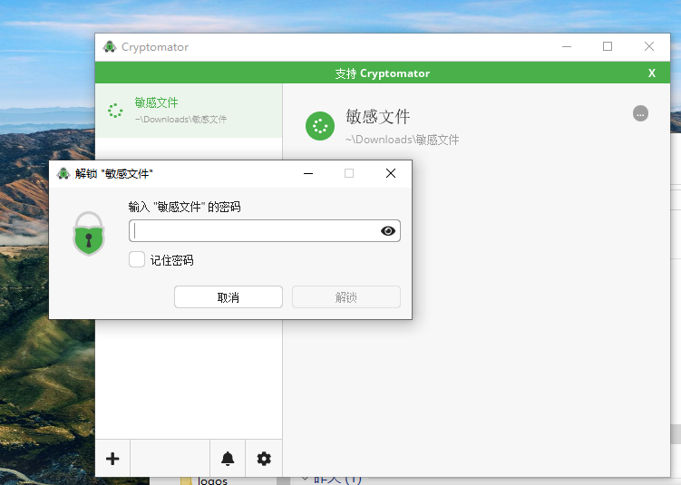Click the green padlock icon in unlock dialog
Image resolution: width=681 pixels, height=485 pixels.
(x=89, y=234)
